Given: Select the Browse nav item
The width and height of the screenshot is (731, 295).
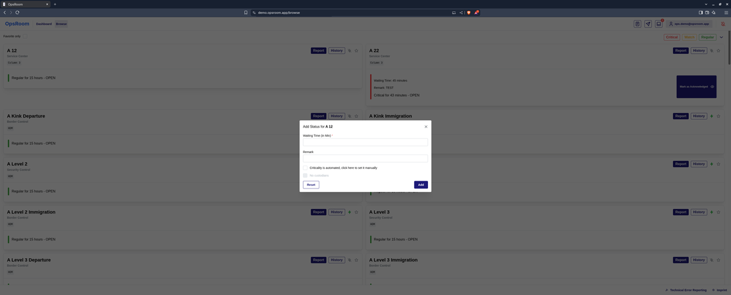Looking at the screenshot, I should tap(61, 24).
